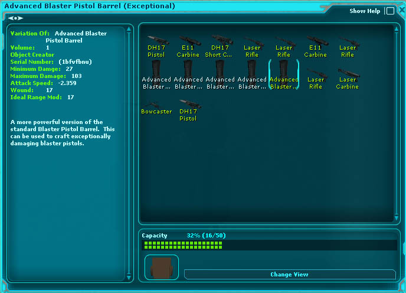Viewport: 406px width, 293px height.
Task: Select the Bowcaster inventory item
Action: point(156,108)
